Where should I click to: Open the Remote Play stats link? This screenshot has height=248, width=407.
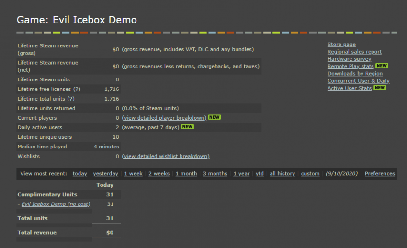point(350,66)
